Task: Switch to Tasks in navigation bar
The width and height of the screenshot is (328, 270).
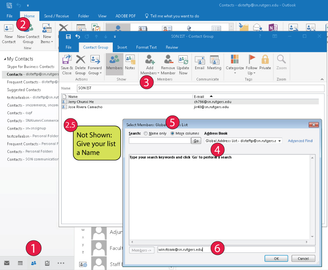Action: 47,263
